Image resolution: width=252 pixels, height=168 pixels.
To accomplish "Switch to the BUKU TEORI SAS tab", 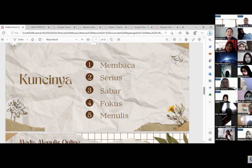I will click(37, 27).
